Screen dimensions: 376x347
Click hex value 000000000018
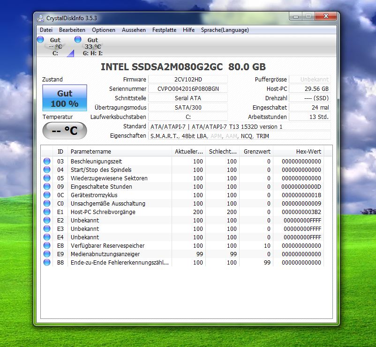coord(301,195)
